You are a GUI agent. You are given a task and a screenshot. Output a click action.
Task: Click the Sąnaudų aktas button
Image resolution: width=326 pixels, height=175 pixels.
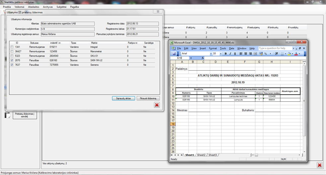123,98
